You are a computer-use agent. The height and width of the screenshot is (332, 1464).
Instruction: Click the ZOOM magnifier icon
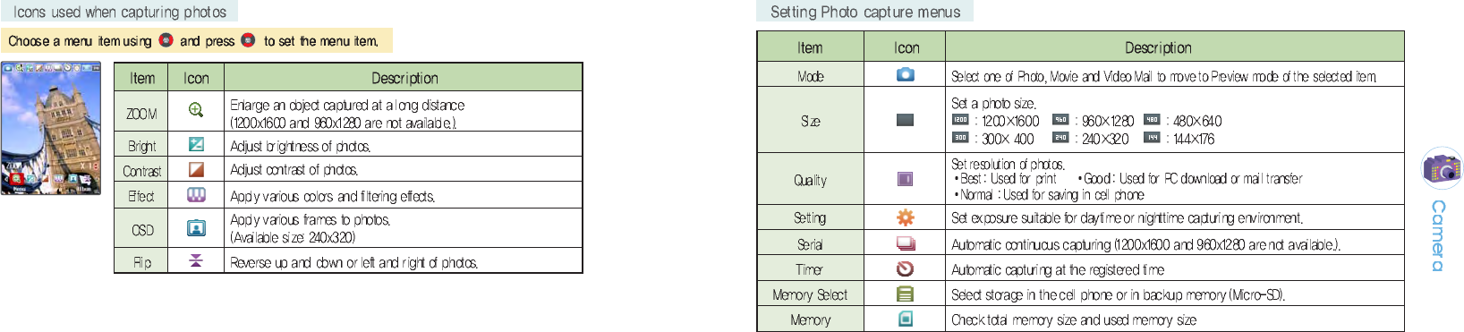[x=196, y=110]
